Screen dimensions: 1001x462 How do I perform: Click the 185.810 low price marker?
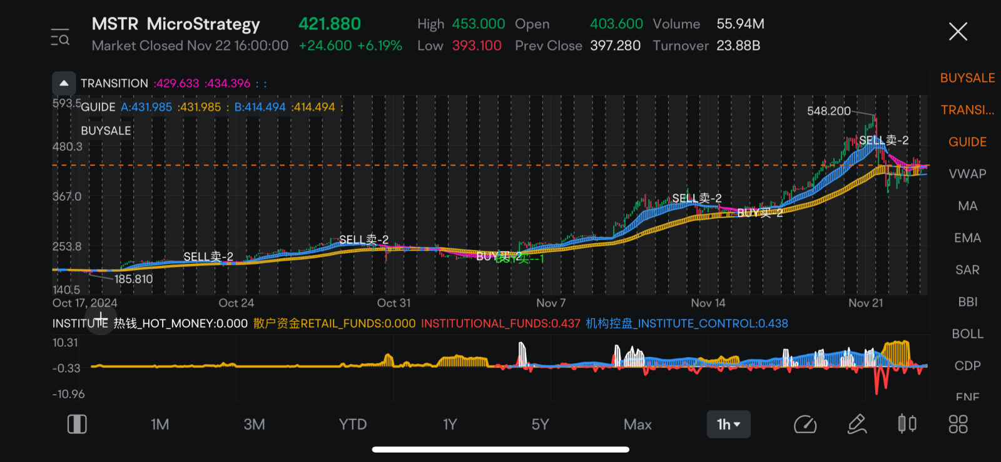click(133, 279)
